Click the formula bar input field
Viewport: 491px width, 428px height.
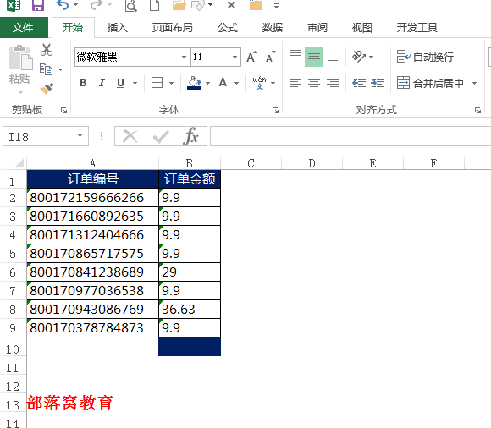[x=350, y=136]
